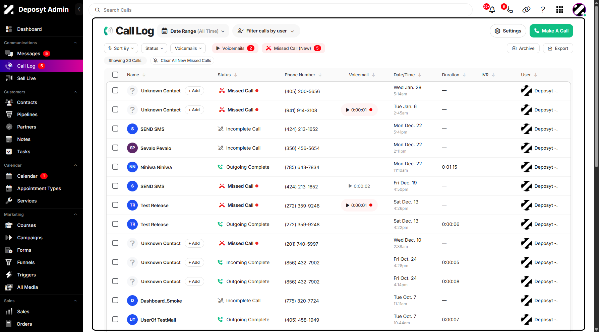Sort by the Phone Number column arrow

coord(320,75)
